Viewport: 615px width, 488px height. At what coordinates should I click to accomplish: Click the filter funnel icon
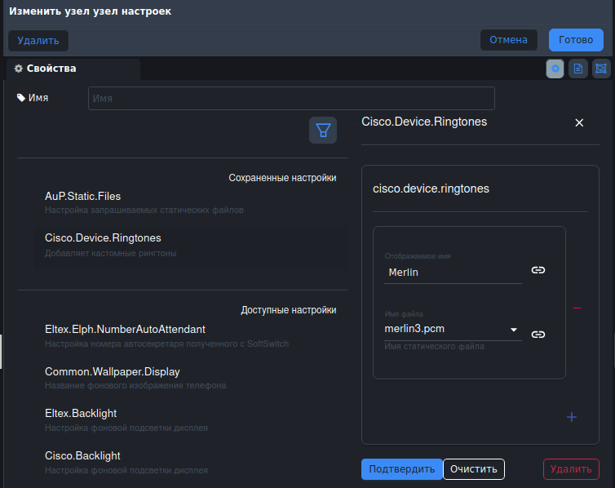point(323,131)
